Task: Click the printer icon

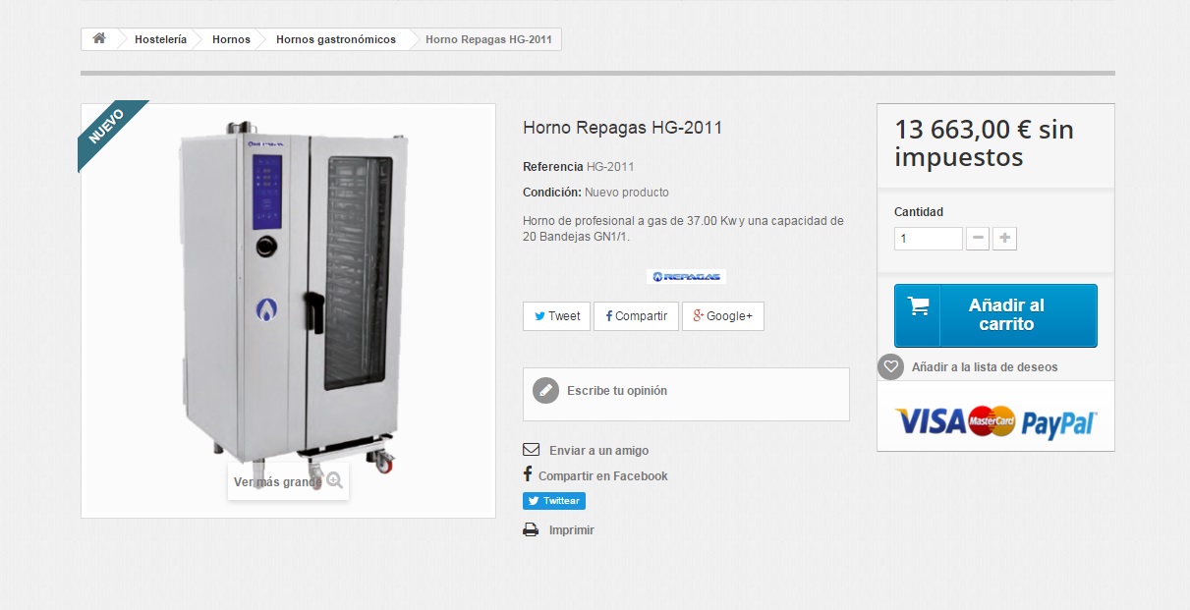Action: tap(531, 530)
